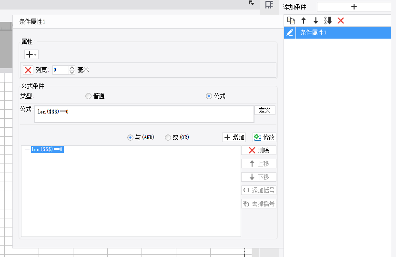The height and width of the screenshot is (257, 396).
Task: Click the 定义 button
Action: (264, 111)
